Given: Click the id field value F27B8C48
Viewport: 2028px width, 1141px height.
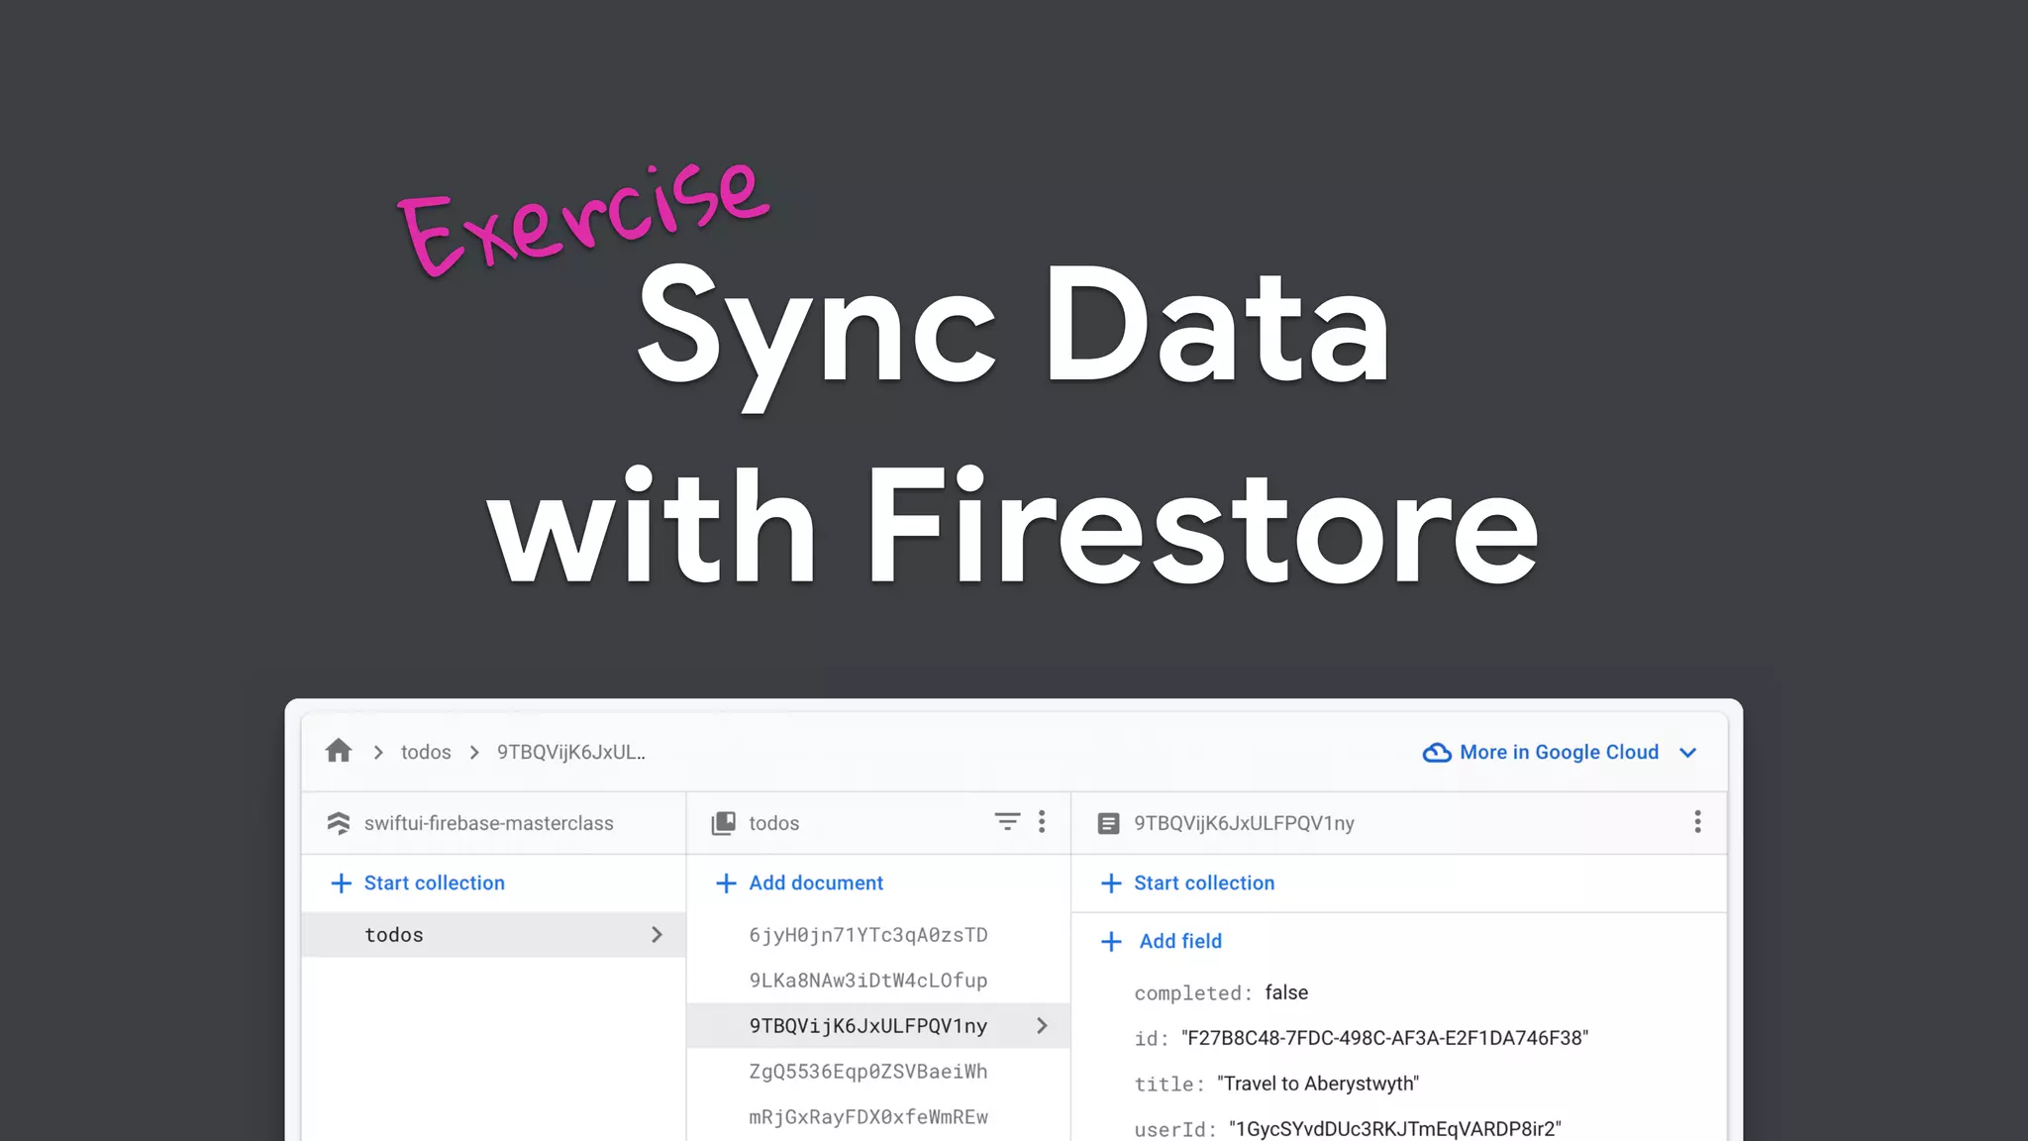Looking at the screenshot, I should (1384, 1038).
